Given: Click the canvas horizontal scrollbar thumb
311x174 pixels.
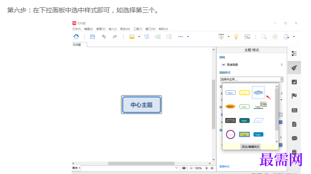Looking at the screenshot, I should [x=141, y=163].
